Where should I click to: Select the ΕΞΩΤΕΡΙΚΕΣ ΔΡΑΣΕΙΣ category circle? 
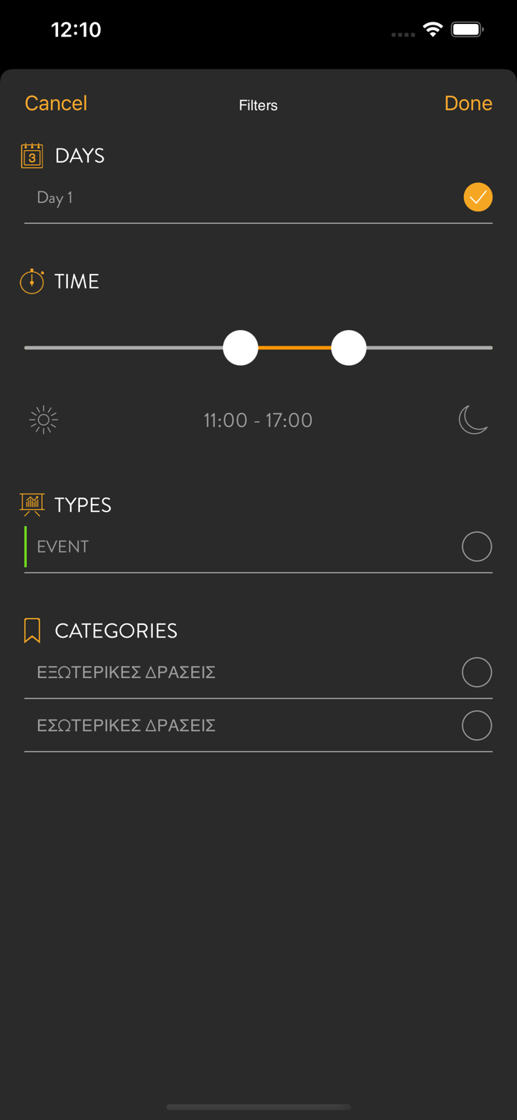477,672
